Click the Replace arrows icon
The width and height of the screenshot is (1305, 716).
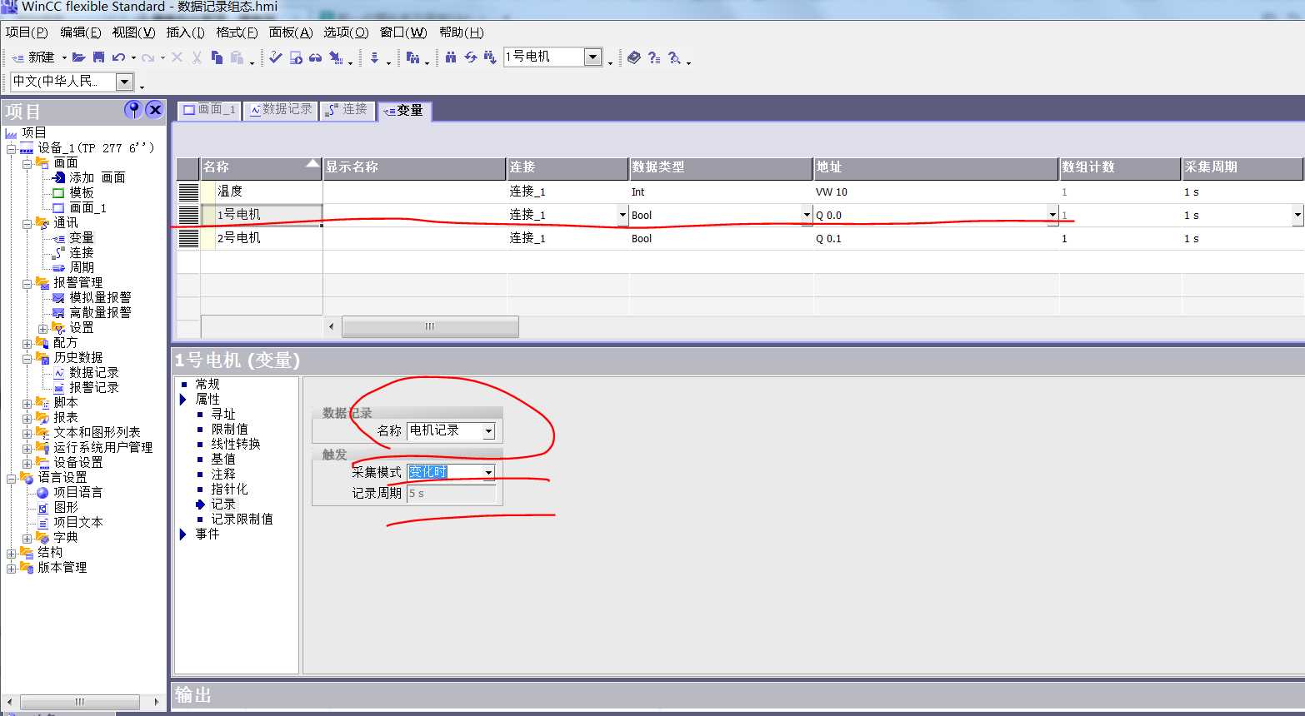pyautogui.click(x=471, y=57)
